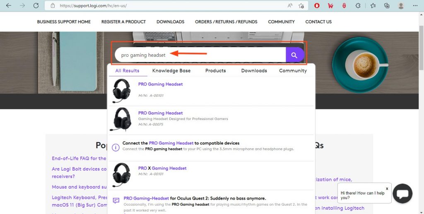Image resolution: width=424 pixels, height=214 pixels.
Task: Open the live chat bubble icon
Action: coord(402,193)
